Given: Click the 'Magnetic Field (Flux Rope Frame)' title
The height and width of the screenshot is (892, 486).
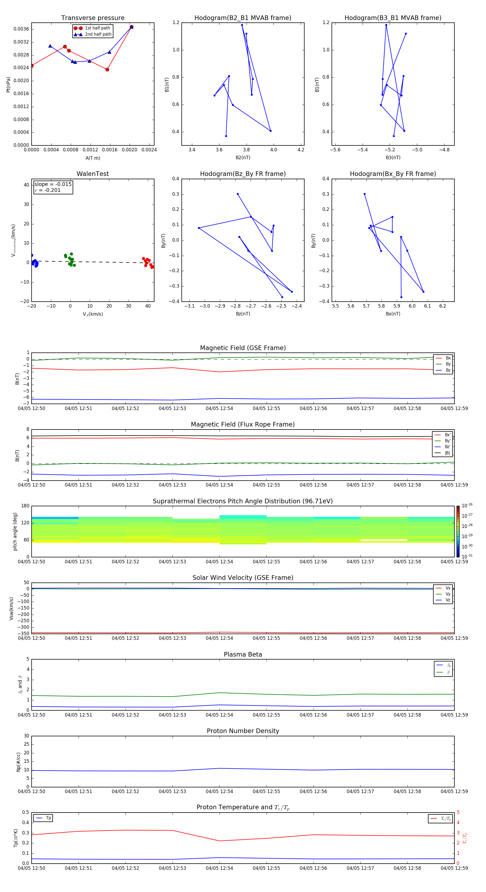Looking at the screenshot, I should [243, 425].
